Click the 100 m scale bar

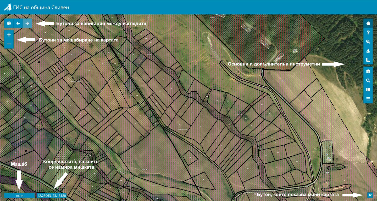click(x=19, y=196)
